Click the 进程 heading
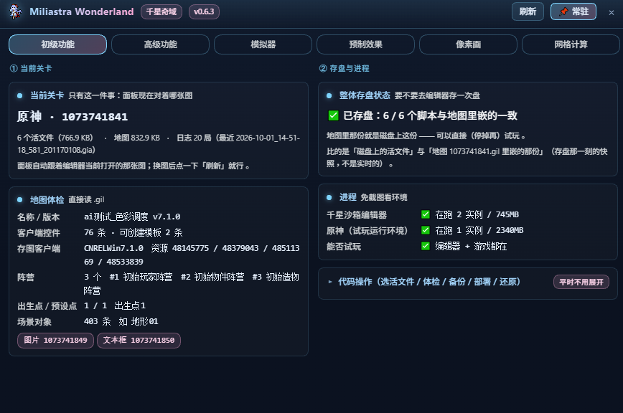Image resolution: width=623 pixels, height=413 pixels. tap(347, 197)
